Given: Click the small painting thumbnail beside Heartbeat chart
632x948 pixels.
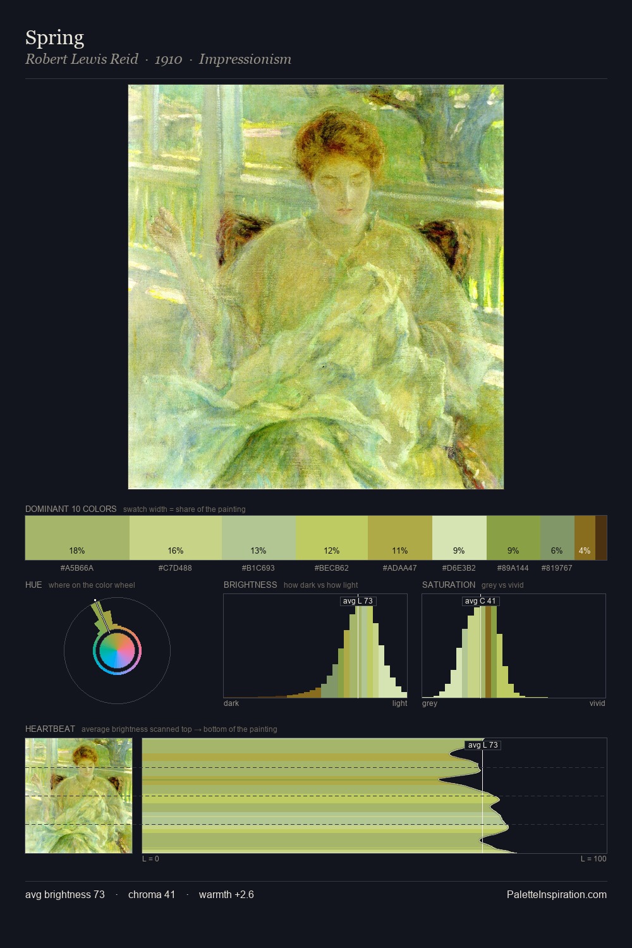Looking at the screenshot, I should 79,796.
